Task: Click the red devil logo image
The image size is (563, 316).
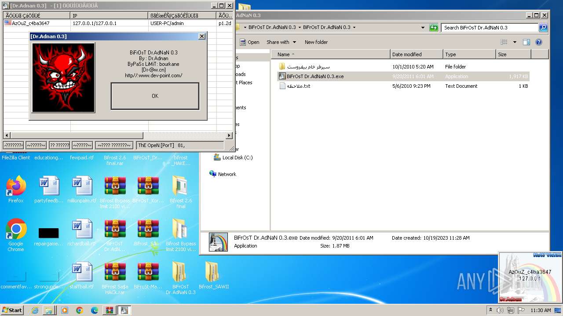Action: pos(64,77)
